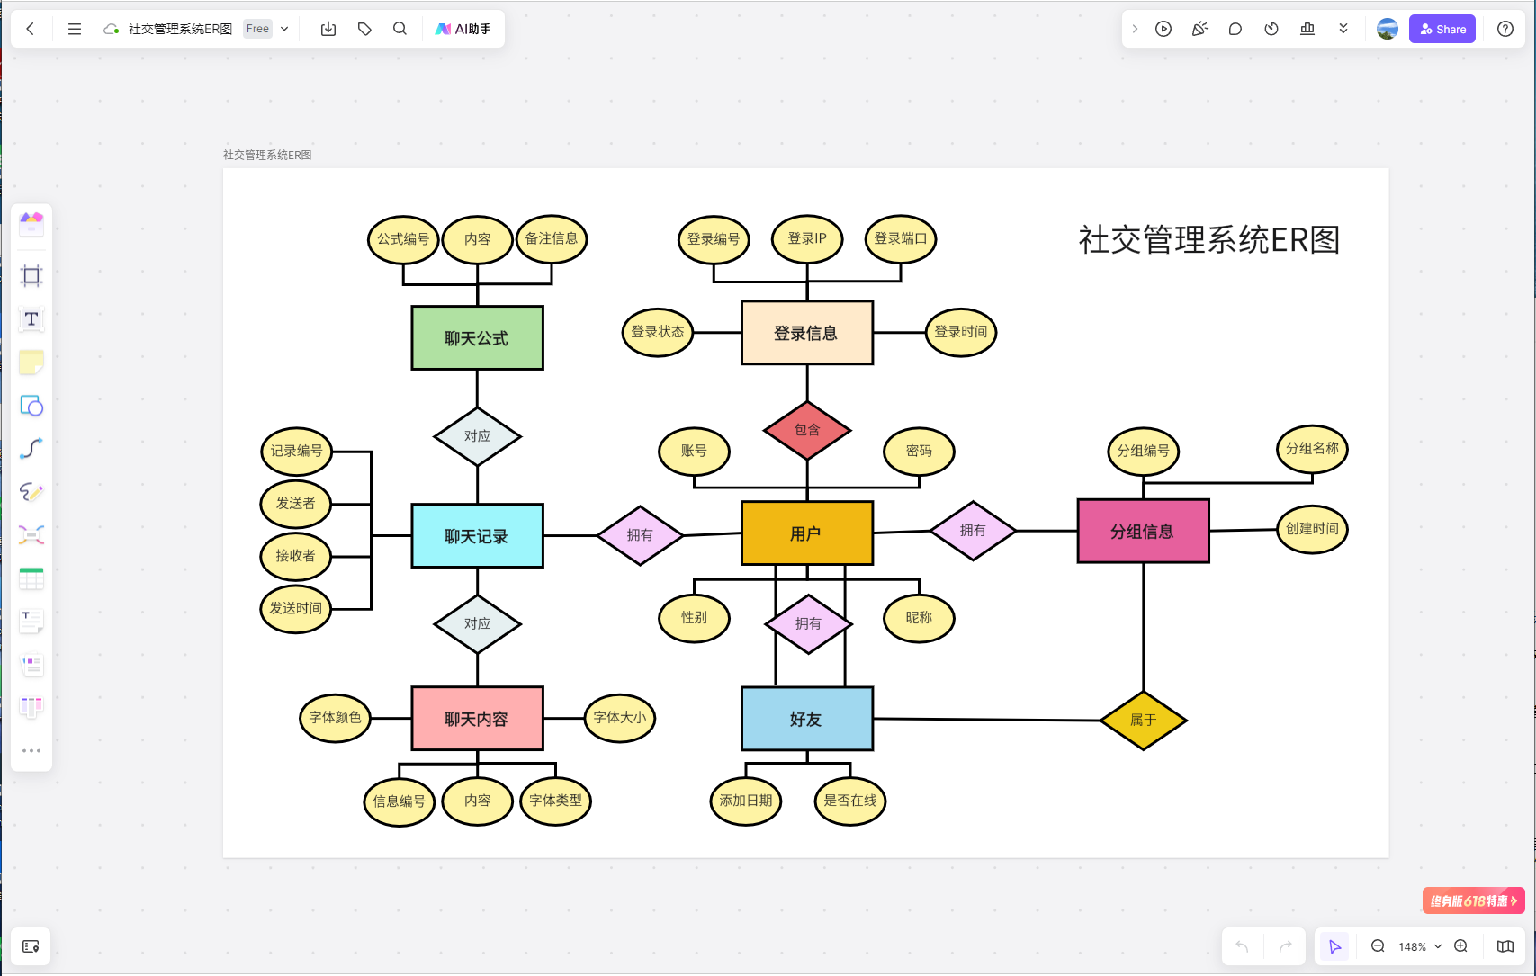Select the pink 分组信息 entity box
1536x976 pixels.
point(1144,532)
